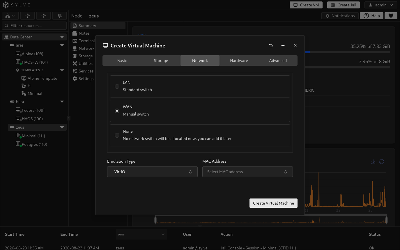The image size is (400, 250).
Task: Collapse the Data Center tree node
Action: tap(62, 37)
